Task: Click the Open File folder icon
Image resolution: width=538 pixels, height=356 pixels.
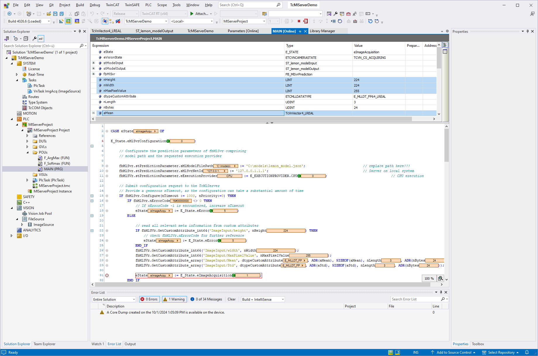Action: click(x=49, y=14)
